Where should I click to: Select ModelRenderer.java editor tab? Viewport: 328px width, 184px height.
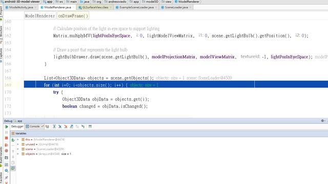[57, 7]
